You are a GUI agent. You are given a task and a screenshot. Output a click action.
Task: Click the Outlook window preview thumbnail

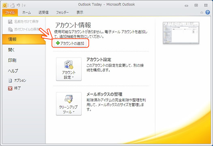click(x=181, y=33)
